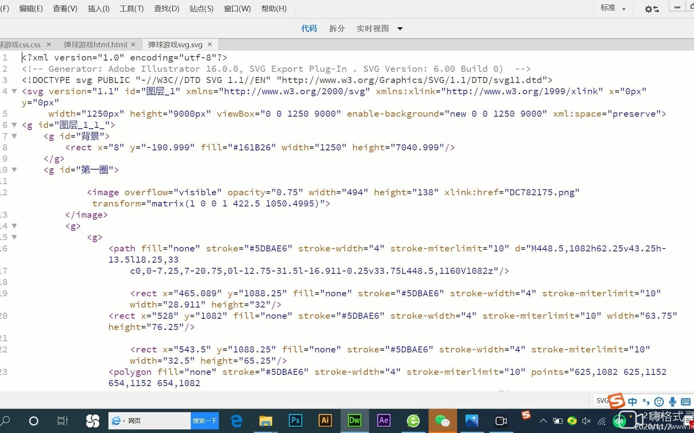Switch to WeChat on the taskbar
The width and height of the screenshot is (694, 433).
click(443, 421)
